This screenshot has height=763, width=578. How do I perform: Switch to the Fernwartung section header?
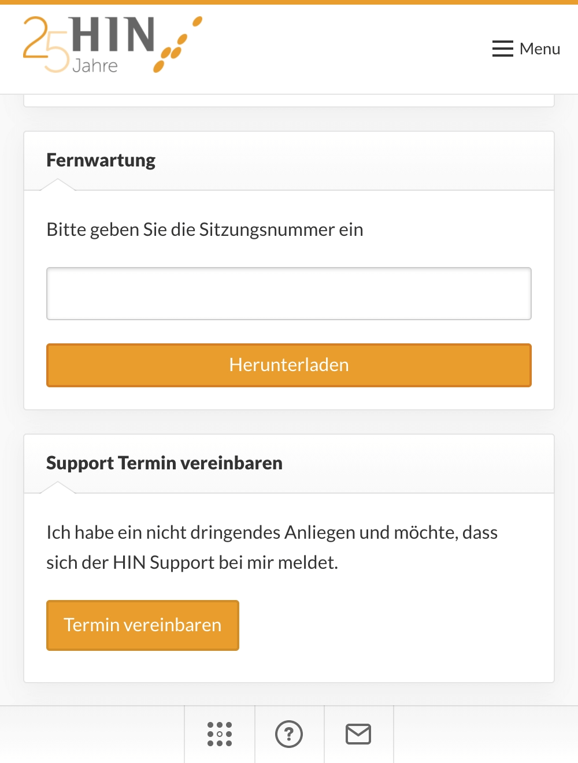100,160
